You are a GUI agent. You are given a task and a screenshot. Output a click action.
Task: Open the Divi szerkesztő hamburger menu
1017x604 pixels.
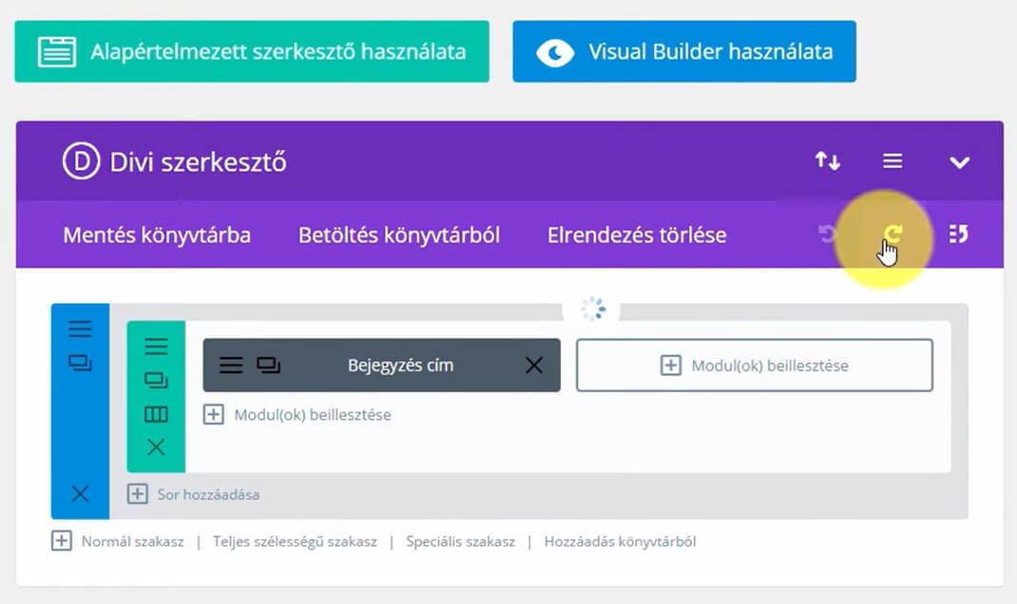point(892,161)
